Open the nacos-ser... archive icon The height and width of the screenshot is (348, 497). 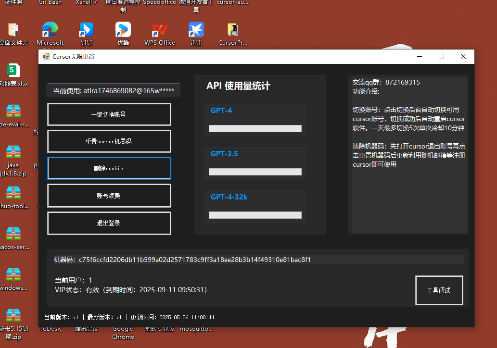coord(13,238)
